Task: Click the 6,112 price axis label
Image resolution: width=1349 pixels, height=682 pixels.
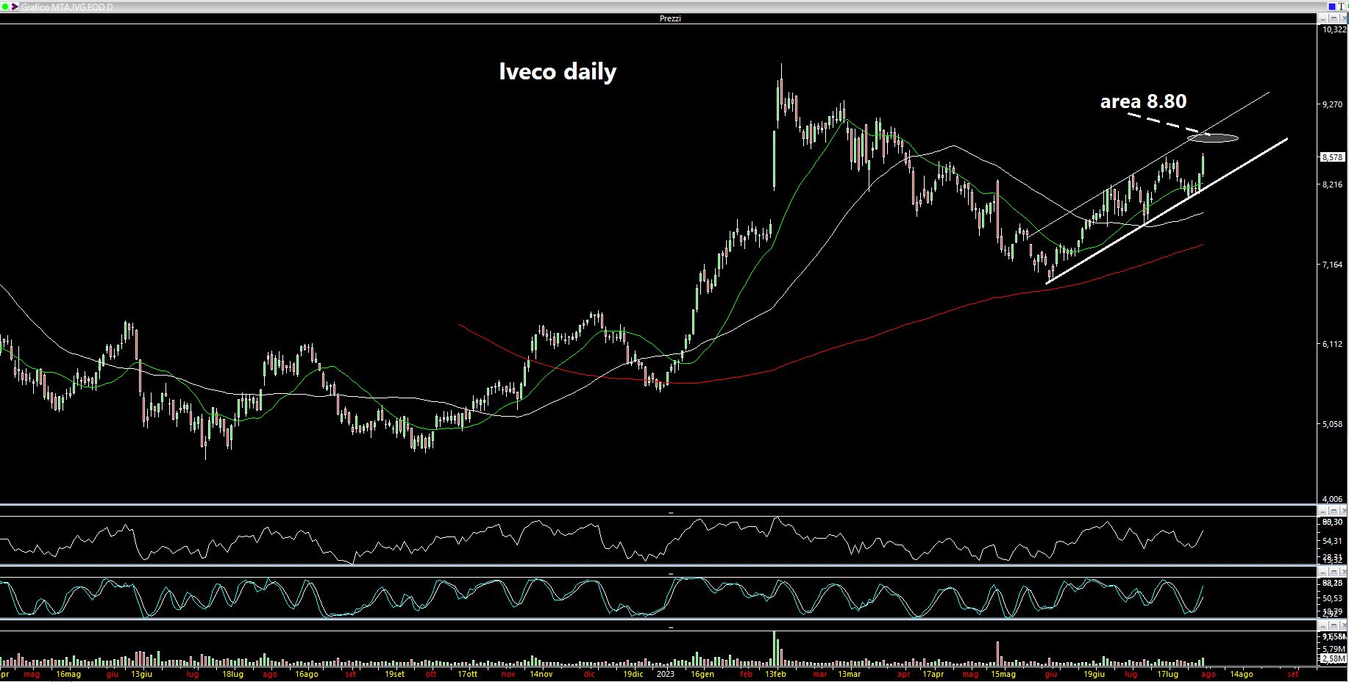Action: [1332, 344]
